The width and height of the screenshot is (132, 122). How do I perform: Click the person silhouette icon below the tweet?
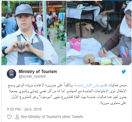coord(17,117)
